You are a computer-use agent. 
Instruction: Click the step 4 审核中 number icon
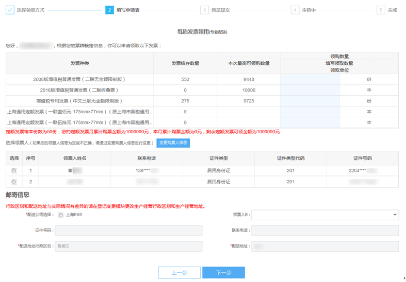click(x=295, y=10)
